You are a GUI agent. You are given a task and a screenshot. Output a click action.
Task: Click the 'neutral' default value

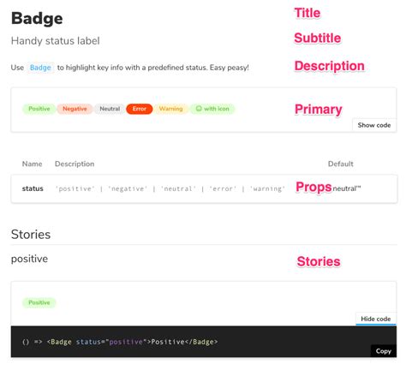coord(347,188)
